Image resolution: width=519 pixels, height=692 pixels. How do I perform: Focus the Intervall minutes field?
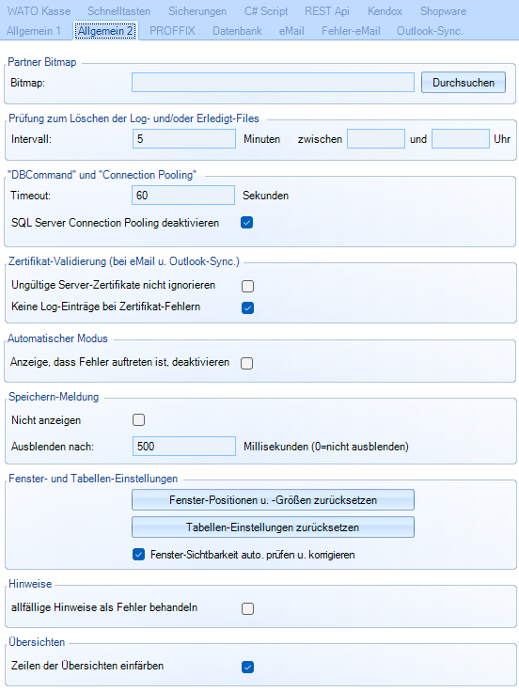[x=184, y=139]
